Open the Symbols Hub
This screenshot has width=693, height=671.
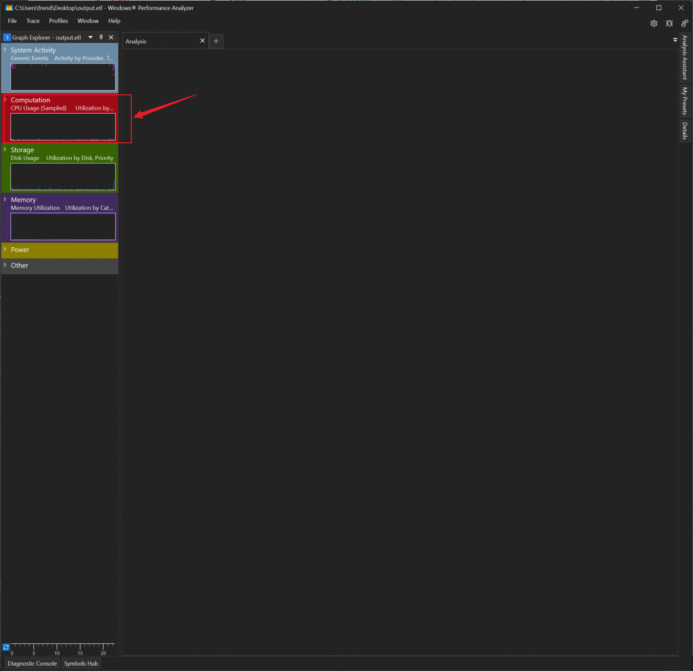[x=81, y=664]
